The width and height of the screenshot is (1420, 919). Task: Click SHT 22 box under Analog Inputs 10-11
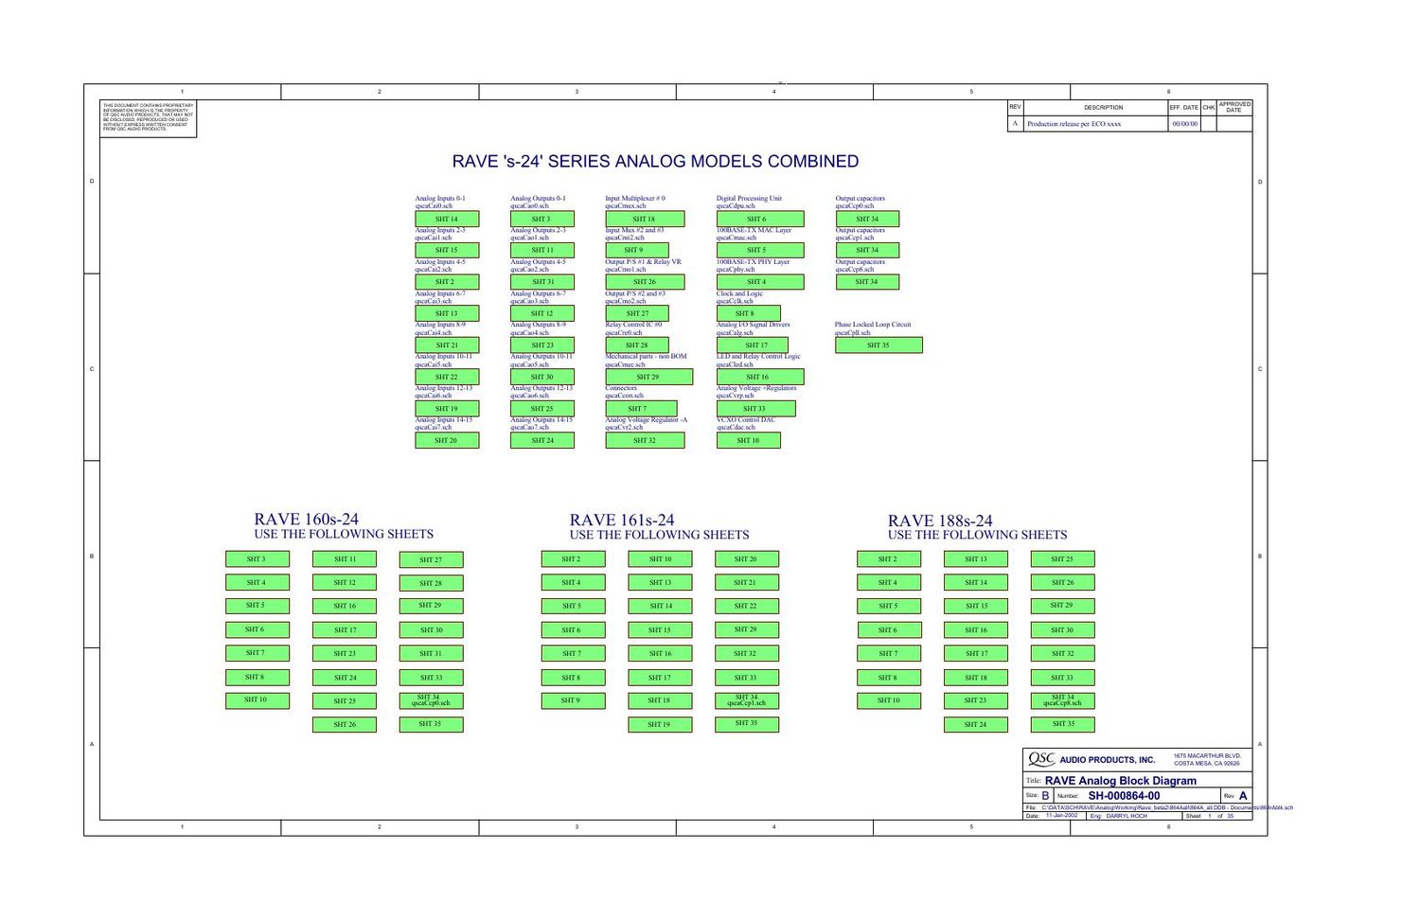[x=447, y=377]
